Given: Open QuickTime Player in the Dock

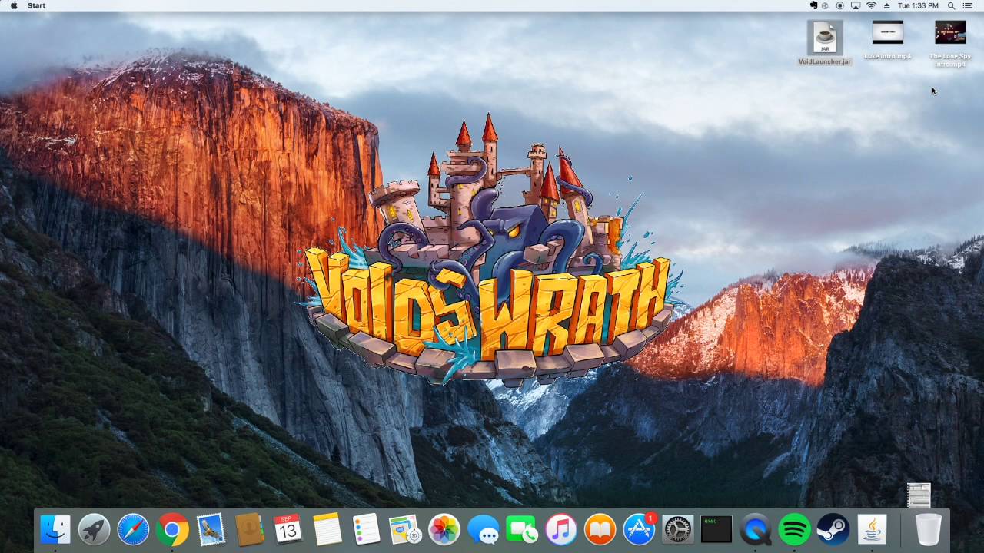Looking at the screenshot, I should 756,530.
